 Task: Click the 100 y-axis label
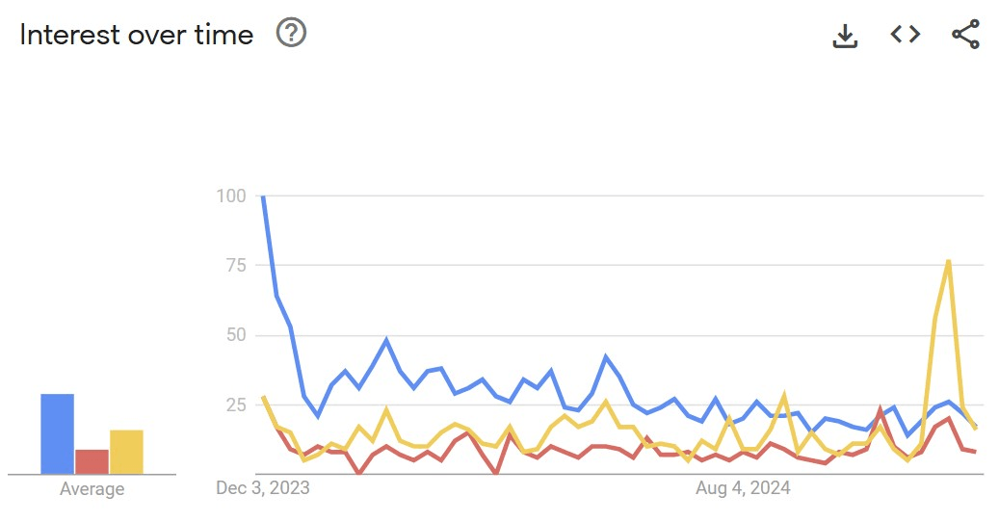click(x=232, y=196)
